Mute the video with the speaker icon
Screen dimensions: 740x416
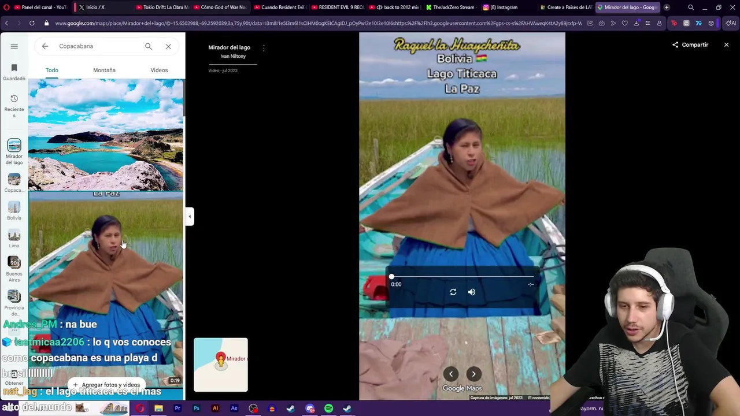pos(472,292)
